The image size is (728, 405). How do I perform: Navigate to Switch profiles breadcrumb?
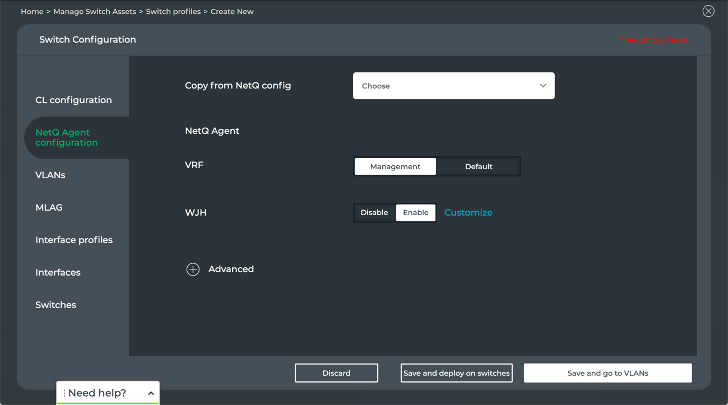[x=173, y=12]
